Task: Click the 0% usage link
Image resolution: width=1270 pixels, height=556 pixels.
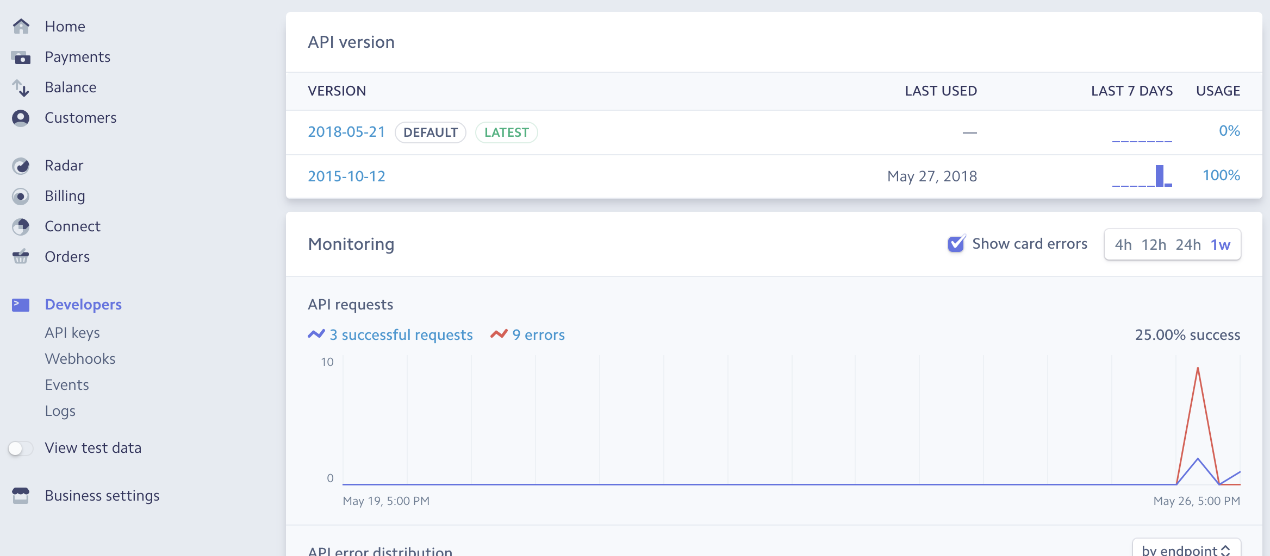Action: (1229, 130)
